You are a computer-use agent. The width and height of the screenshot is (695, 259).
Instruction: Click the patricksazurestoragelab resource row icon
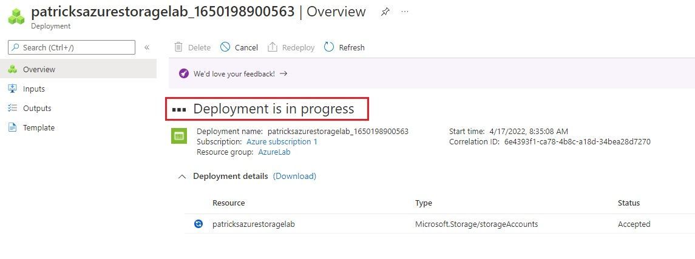click(198, 224)
